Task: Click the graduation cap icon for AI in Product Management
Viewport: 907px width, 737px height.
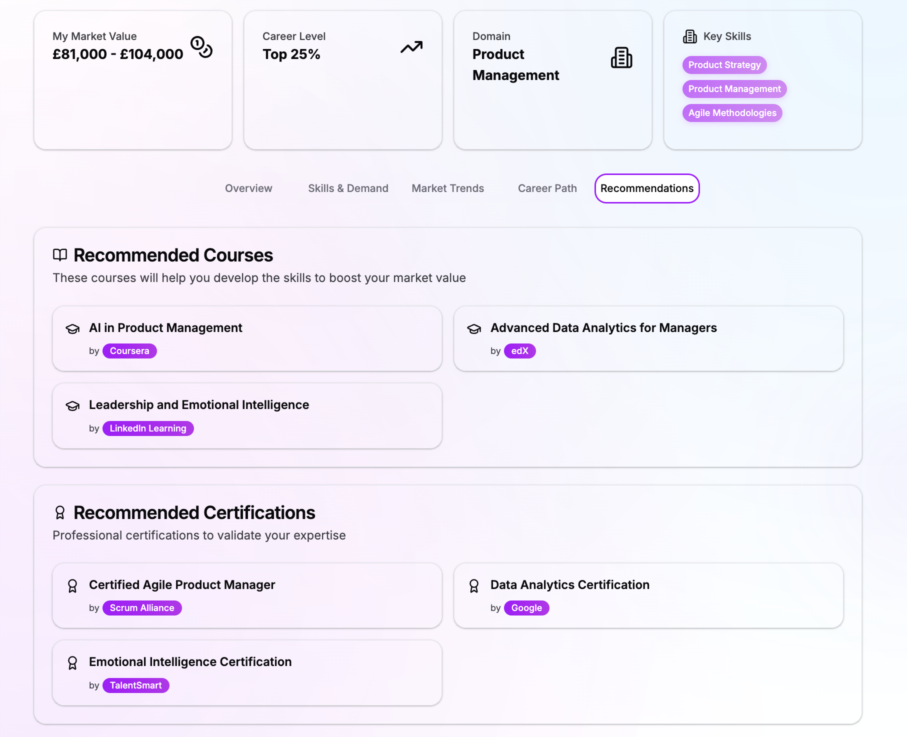Action: [72, 328]
